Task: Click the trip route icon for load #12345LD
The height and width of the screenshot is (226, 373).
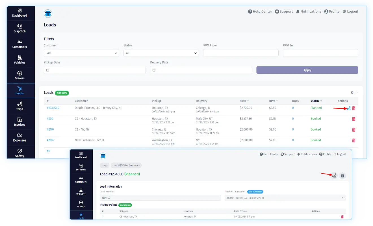Action: tap(349, 108)
